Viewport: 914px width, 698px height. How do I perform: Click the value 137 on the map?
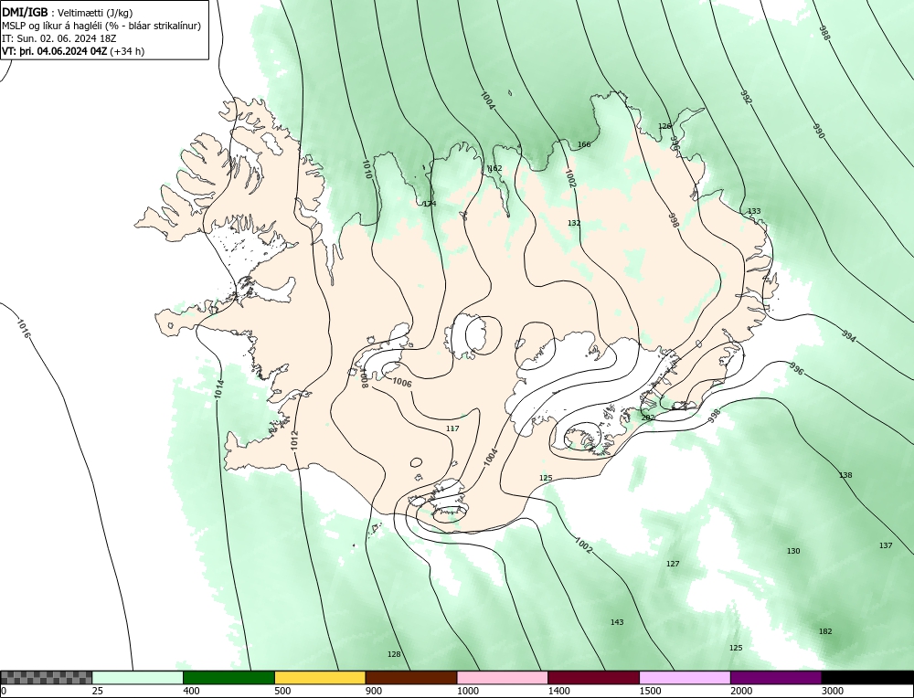(886, 545)
